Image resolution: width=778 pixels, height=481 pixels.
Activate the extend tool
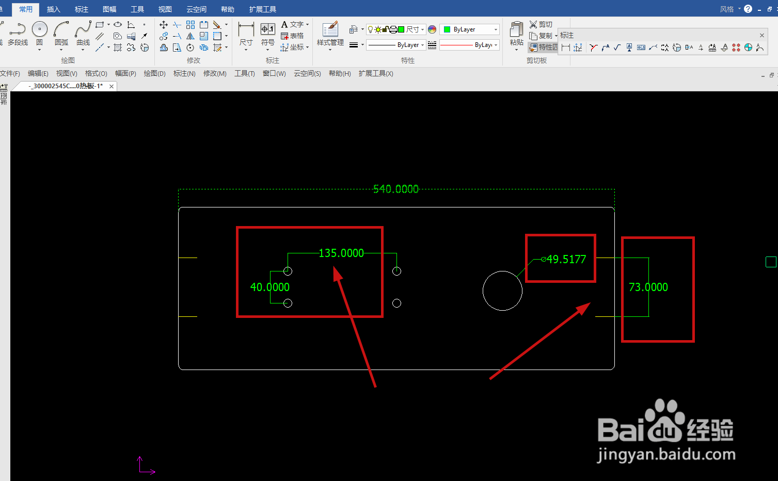pyautogui.click(x=177, y=36)
